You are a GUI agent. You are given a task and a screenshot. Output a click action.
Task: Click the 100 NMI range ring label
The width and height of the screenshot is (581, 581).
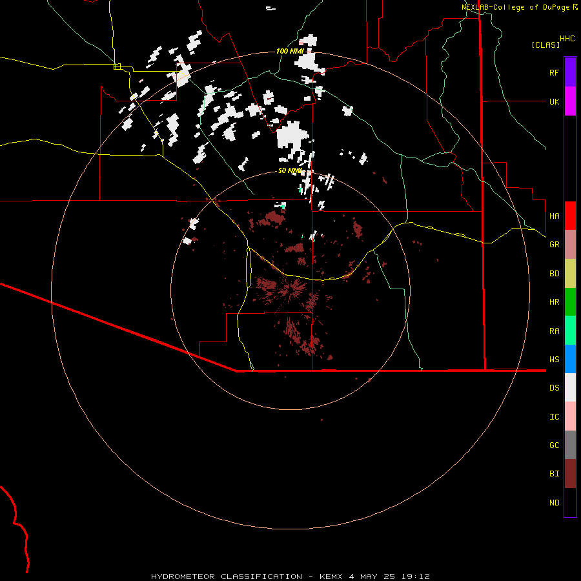tap(290, 51)
